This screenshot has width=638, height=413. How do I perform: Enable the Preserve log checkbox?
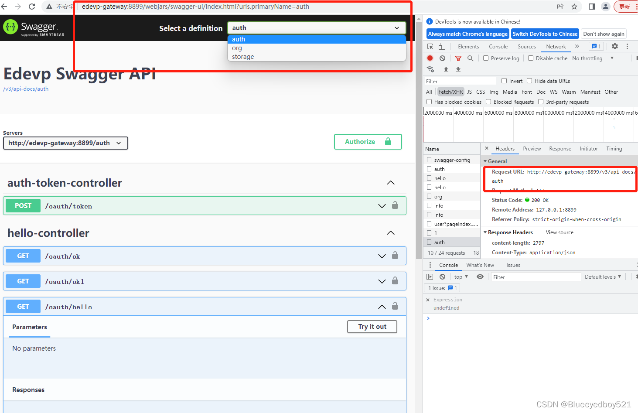point(486,58)
